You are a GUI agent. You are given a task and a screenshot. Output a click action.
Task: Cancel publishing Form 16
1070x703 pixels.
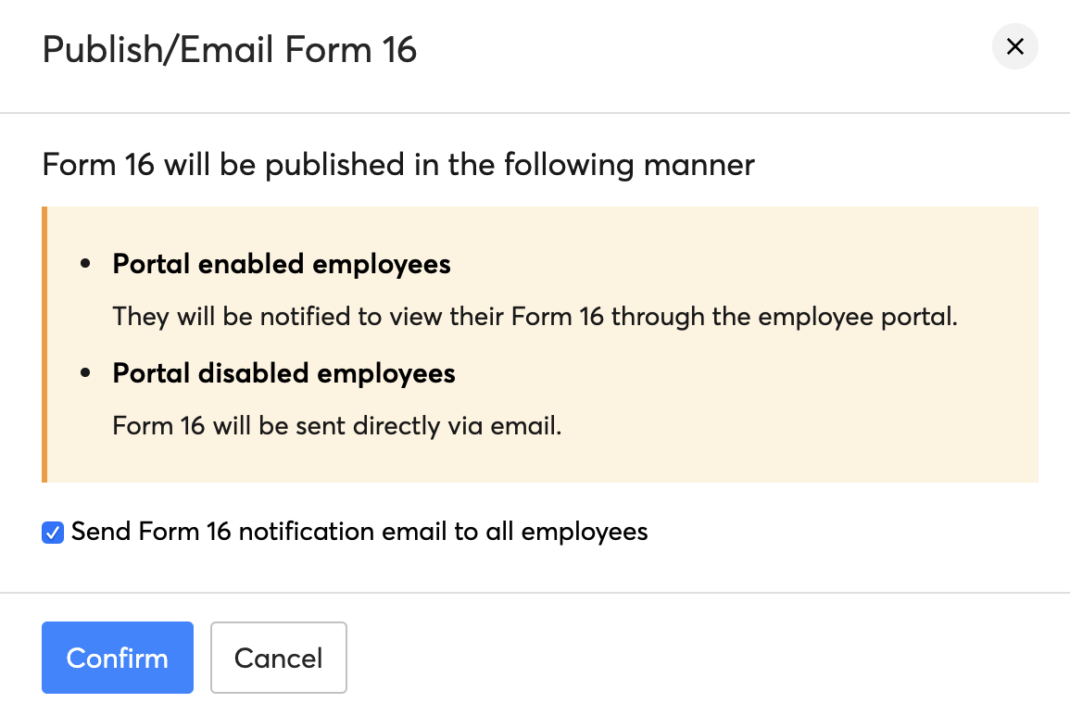click(x=278, y=658)
